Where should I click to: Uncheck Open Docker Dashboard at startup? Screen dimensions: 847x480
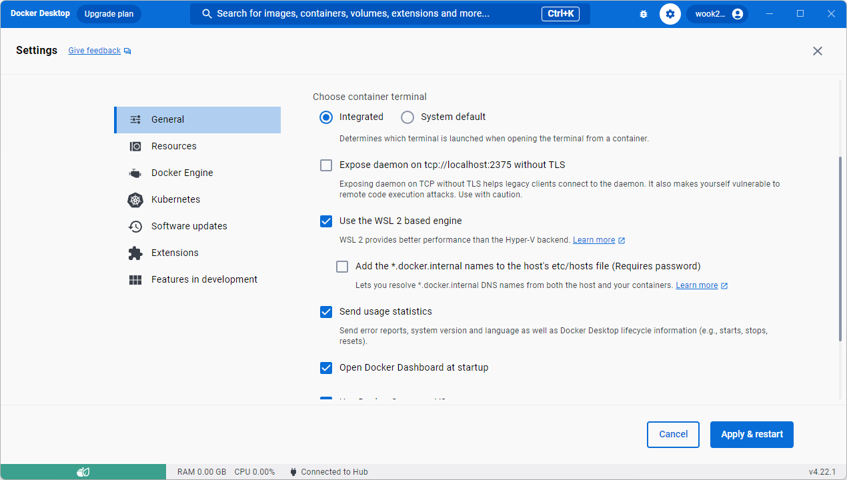coord(326,368)
